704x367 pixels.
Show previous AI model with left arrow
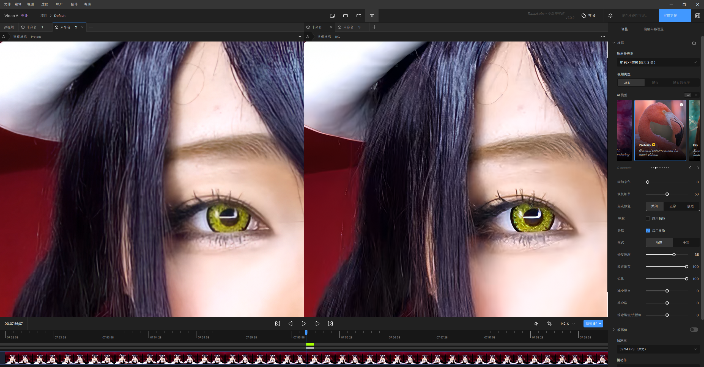[x=690, y=168]
